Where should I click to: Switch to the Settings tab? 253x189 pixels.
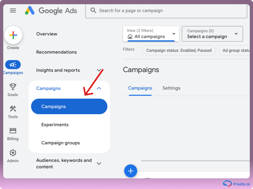171,88
